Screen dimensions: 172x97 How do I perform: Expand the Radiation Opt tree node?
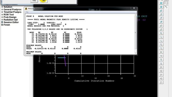coord(2,20)
